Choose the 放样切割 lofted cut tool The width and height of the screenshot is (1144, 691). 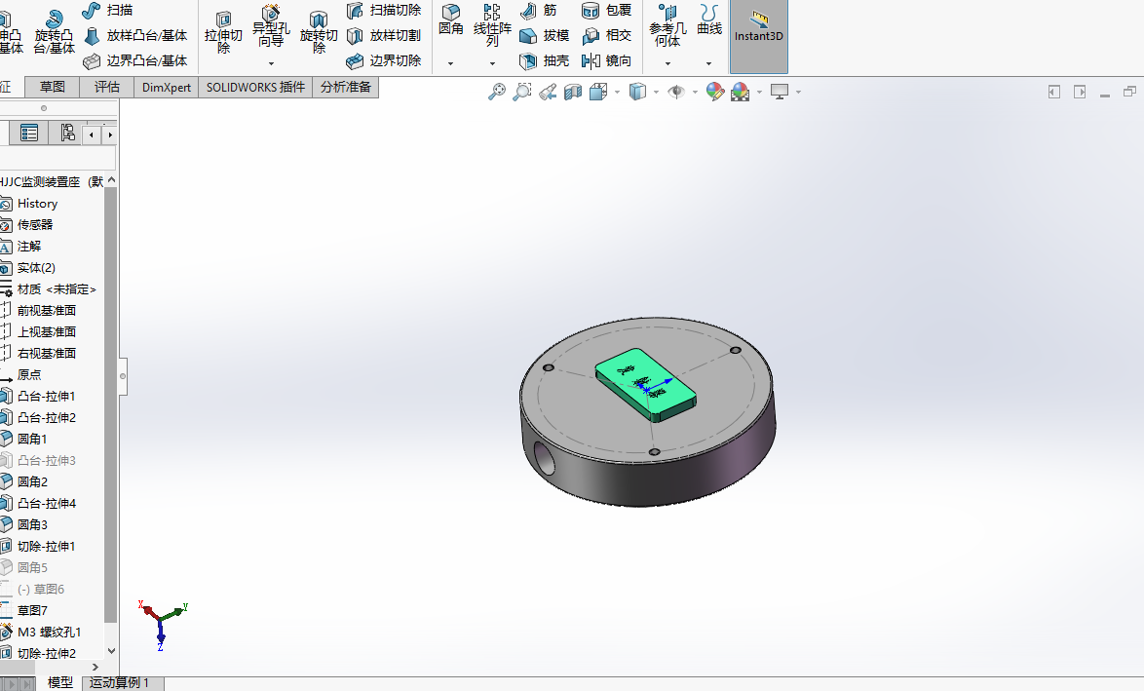[x=384, y=36]
